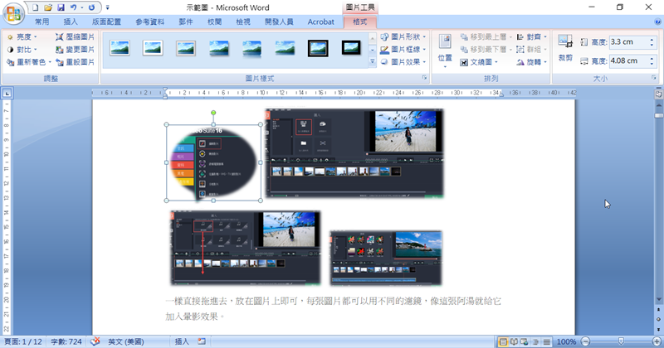Open the 校閱 tab
Screen dimensions: 664x348
pyautogui.click(x=214, y=22)
